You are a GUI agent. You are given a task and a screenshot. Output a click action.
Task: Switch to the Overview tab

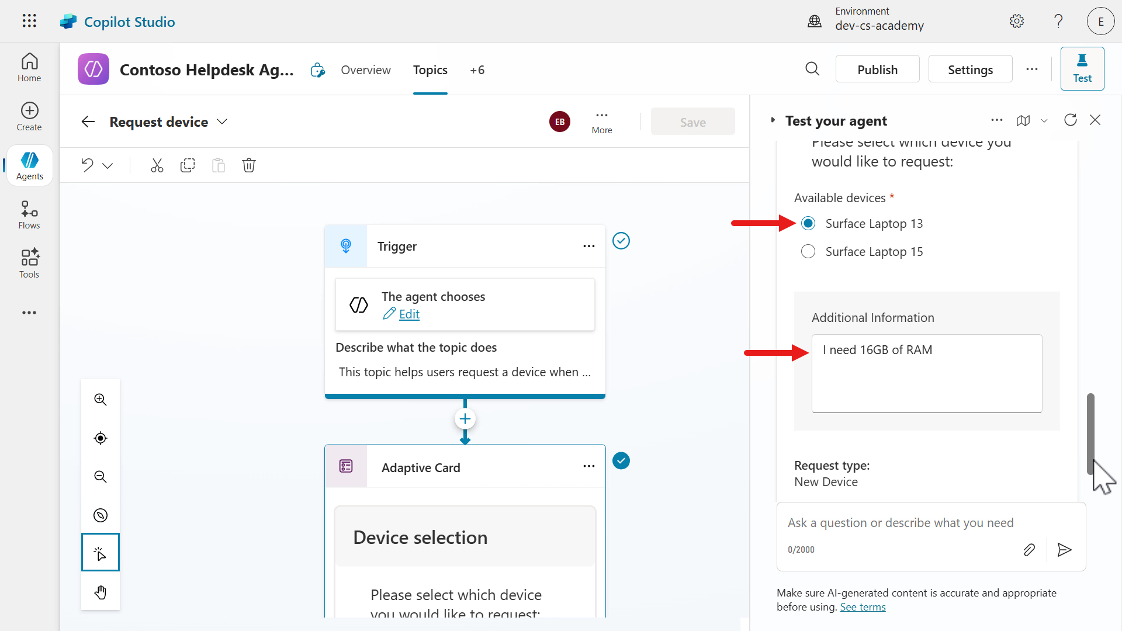365,70
